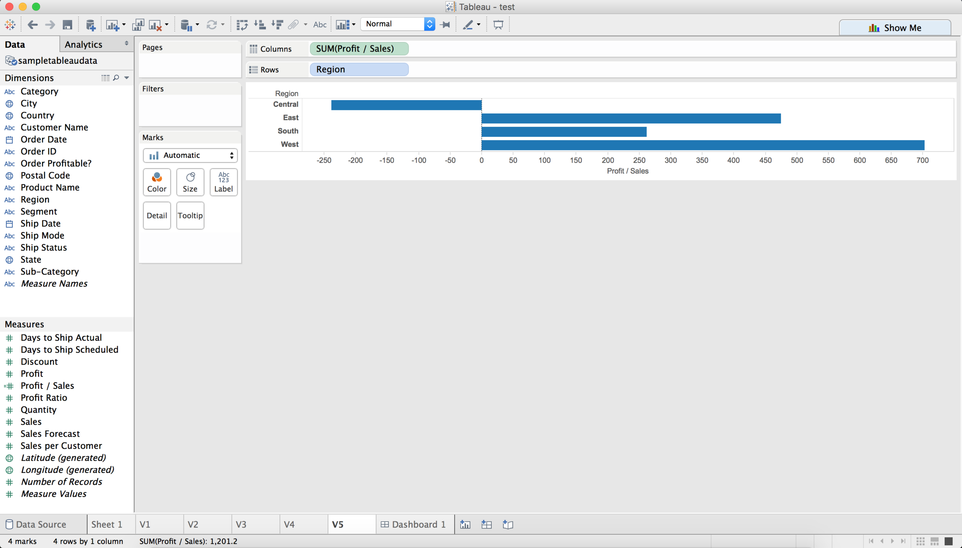This screenshot has width=962, height=548.
Task: Add a new data source from toolbar
Action: coord(90,25)
